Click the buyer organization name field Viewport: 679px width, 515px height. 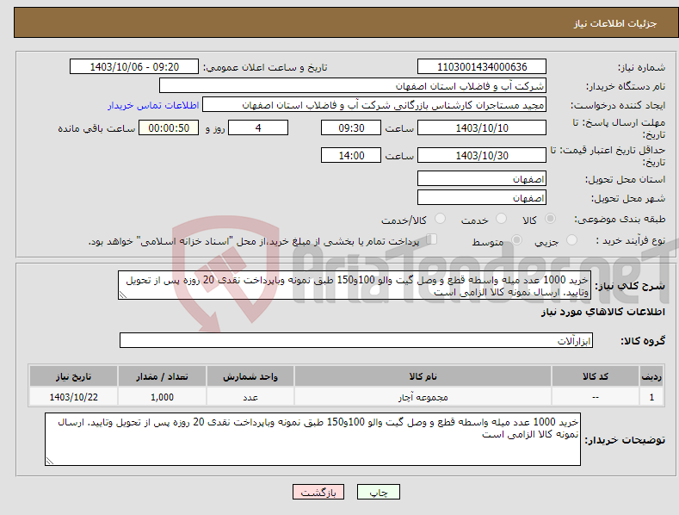pos(353,85)
